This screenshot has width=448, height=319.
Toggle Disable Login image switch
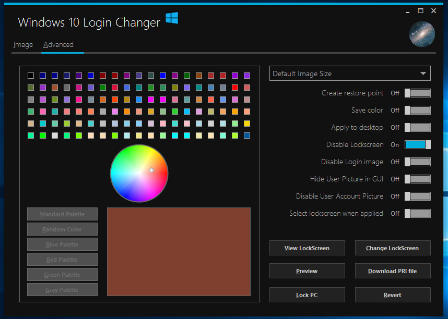(417, 162)
